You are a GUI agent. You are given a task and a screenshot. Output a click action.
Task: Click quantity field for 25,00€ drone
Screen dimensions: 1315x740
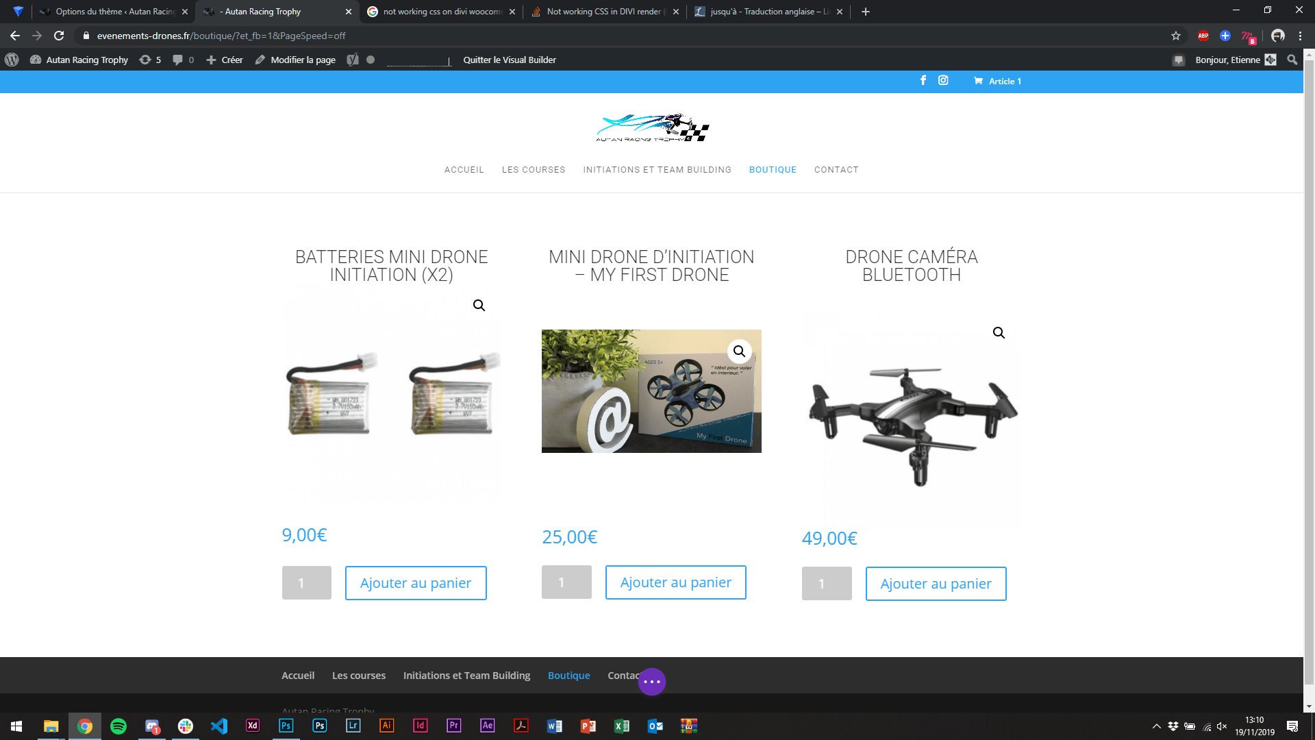566,582
